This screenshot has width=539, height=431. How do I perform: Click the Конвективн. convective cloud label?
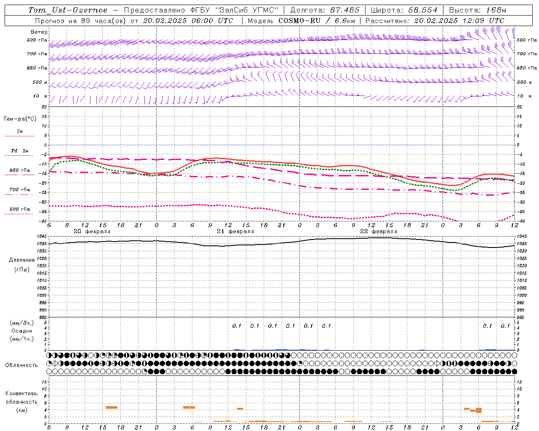click(21, 394)
